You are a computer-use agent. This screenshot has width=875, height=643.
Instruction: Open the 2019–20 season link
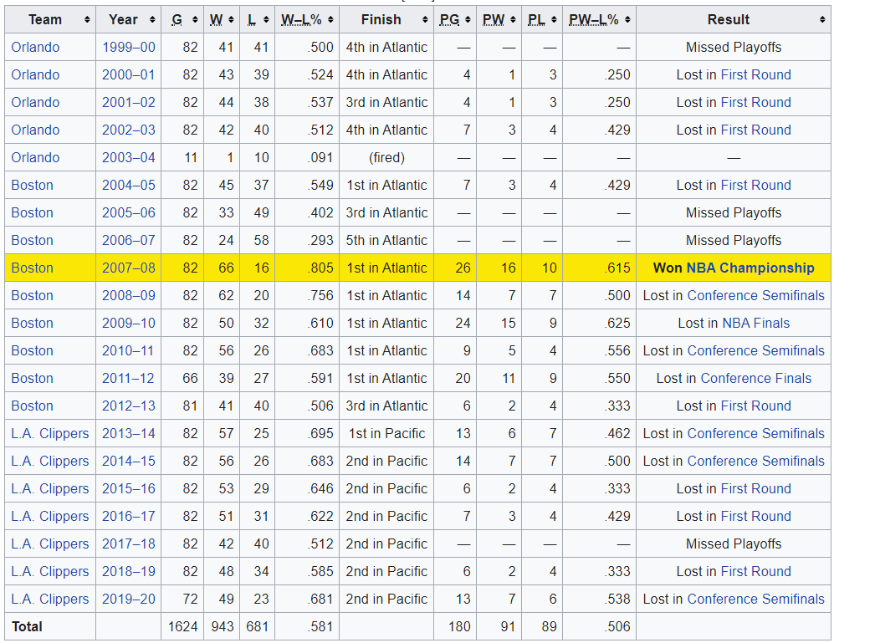(128, 600)
